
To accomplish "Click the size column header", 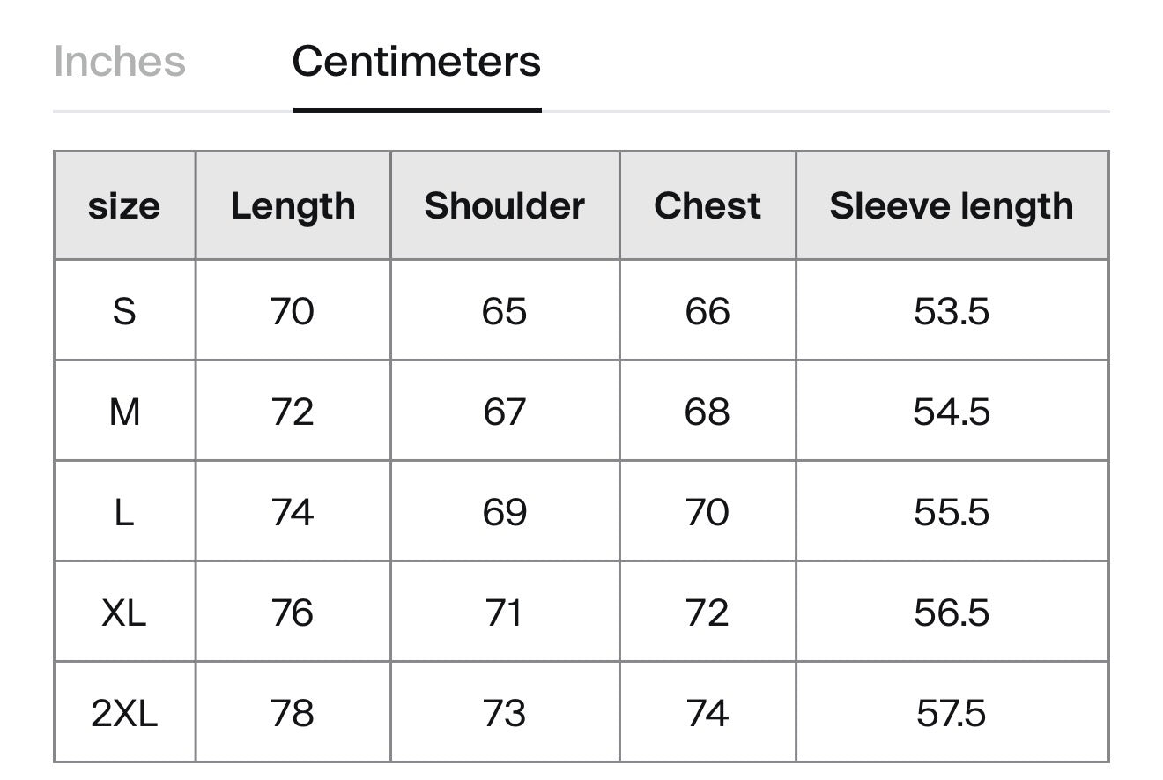I will click(x=124, y=206).
